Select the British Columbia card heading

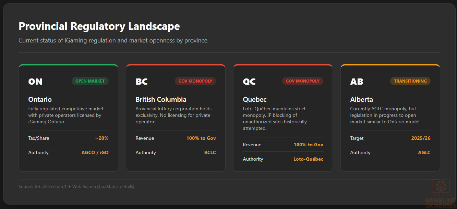161,100
